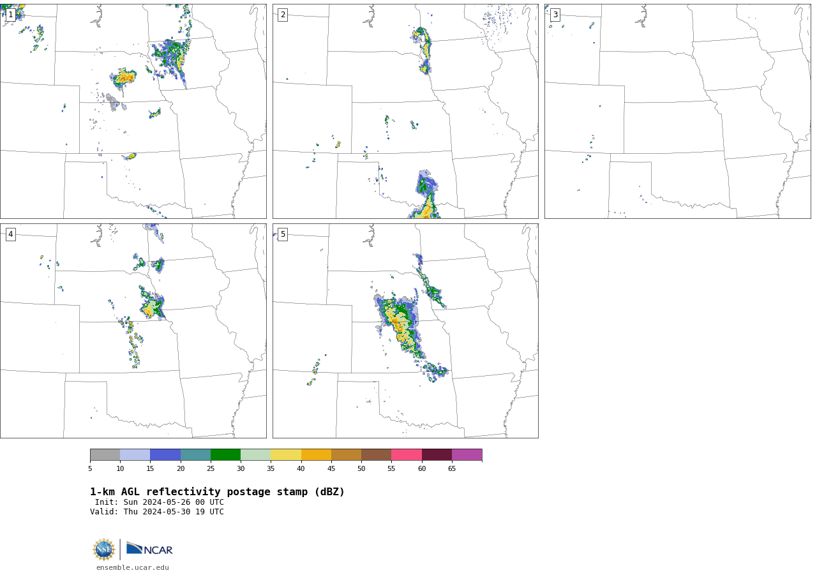
Task: Click the light lavender 10-15 dBZ swatch
Action: [x=135, y=454]
